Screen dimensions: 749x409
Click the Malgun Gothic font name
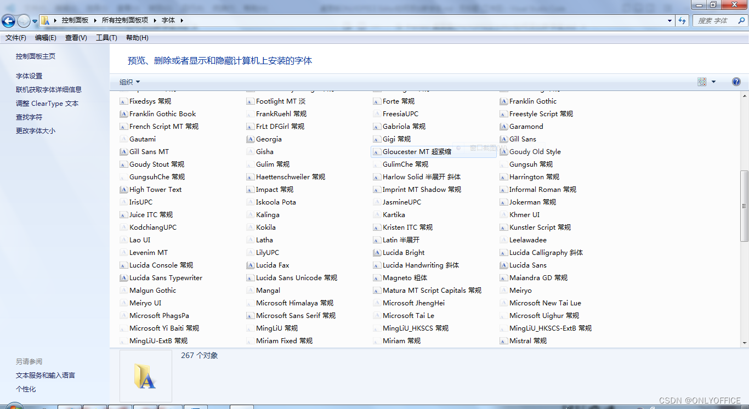153,291
